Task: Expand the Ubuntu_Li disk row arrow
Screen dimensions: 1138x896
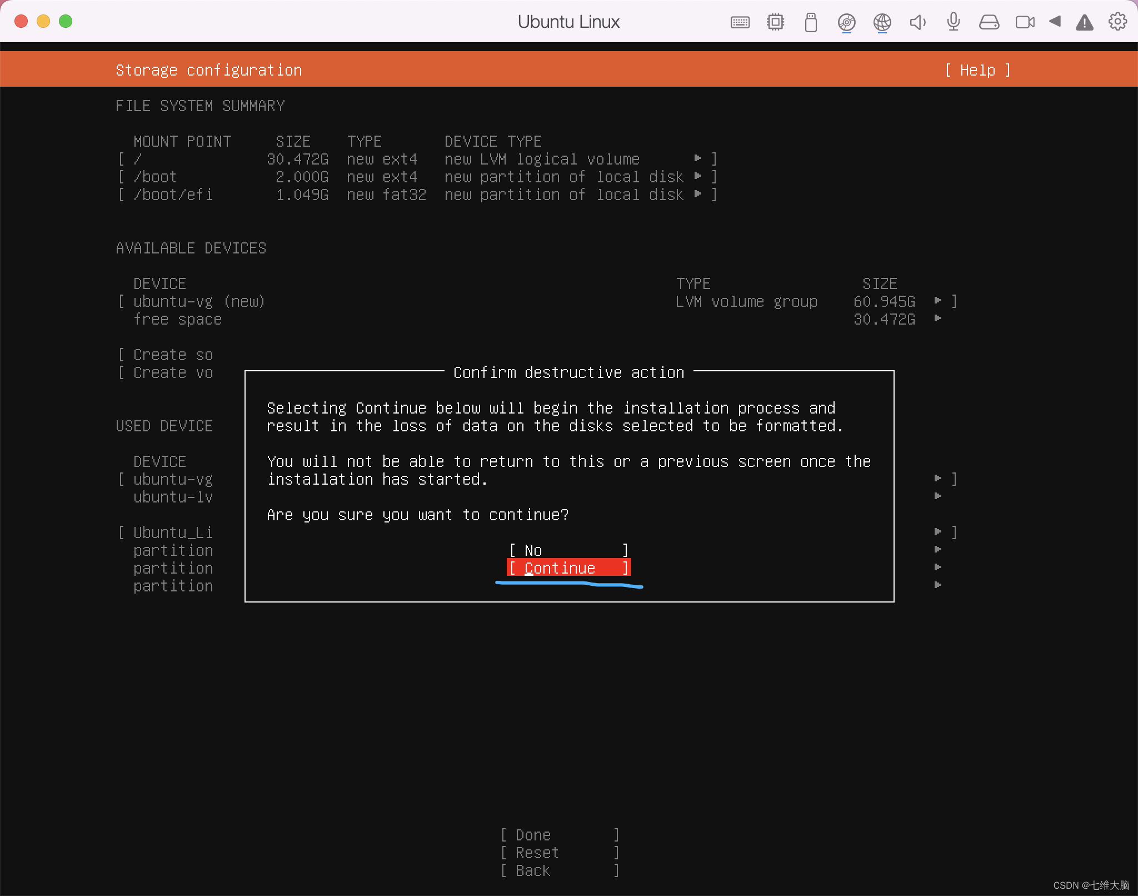Action: click(938, 532)
